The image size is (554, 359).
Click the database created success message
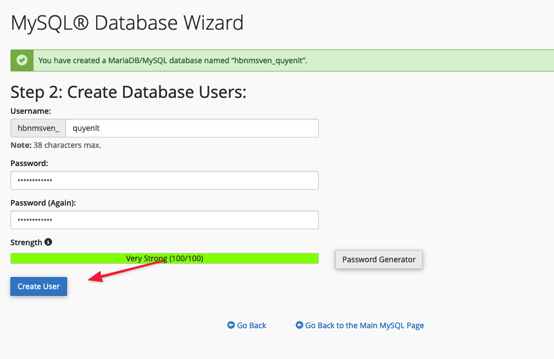173,60
